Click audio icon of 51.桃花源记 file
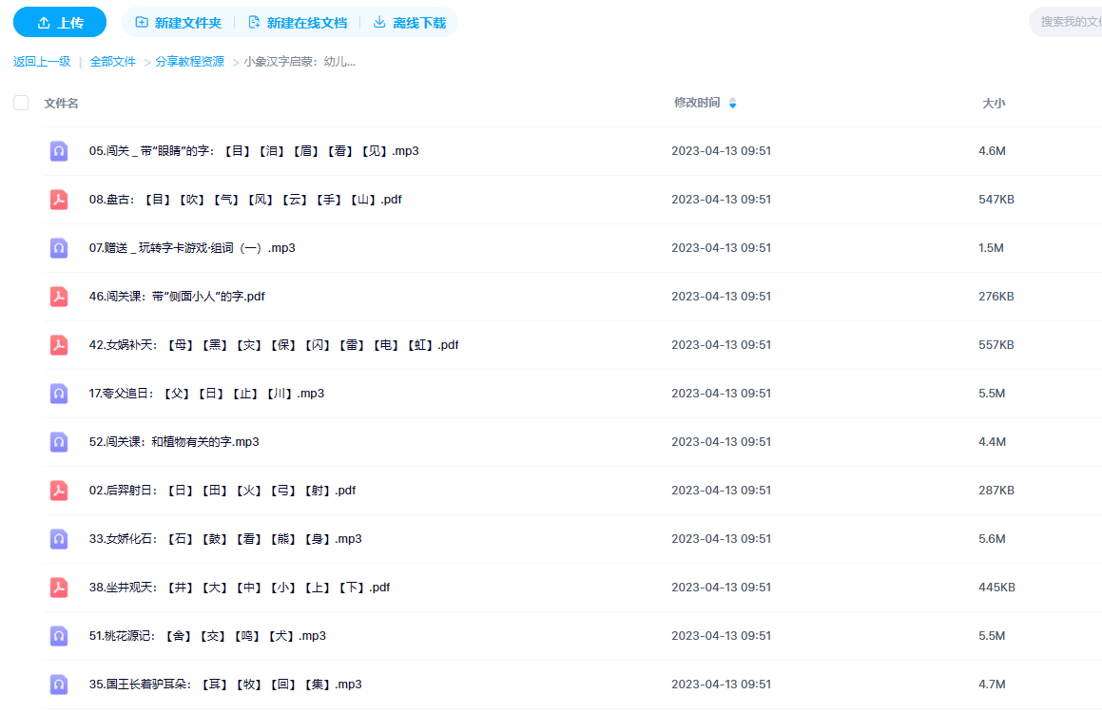This screenshot has height=714, width=1102. [59, 636]
